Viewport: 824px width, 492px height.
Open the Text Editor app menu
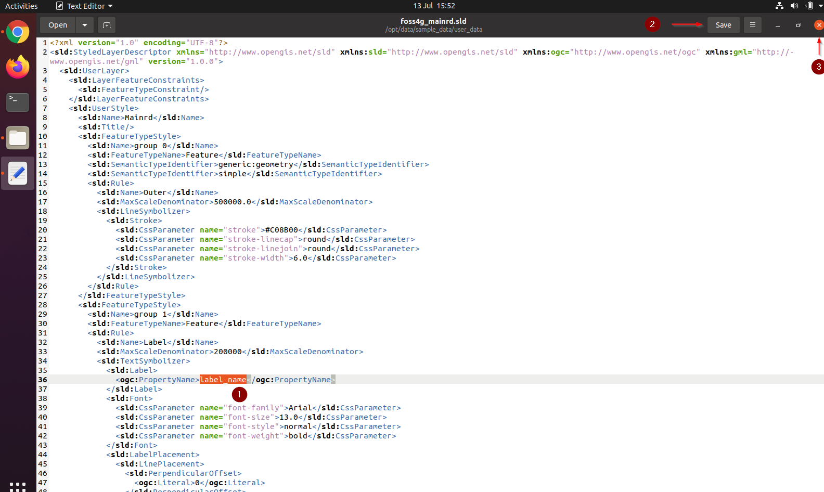pos(84,6)
